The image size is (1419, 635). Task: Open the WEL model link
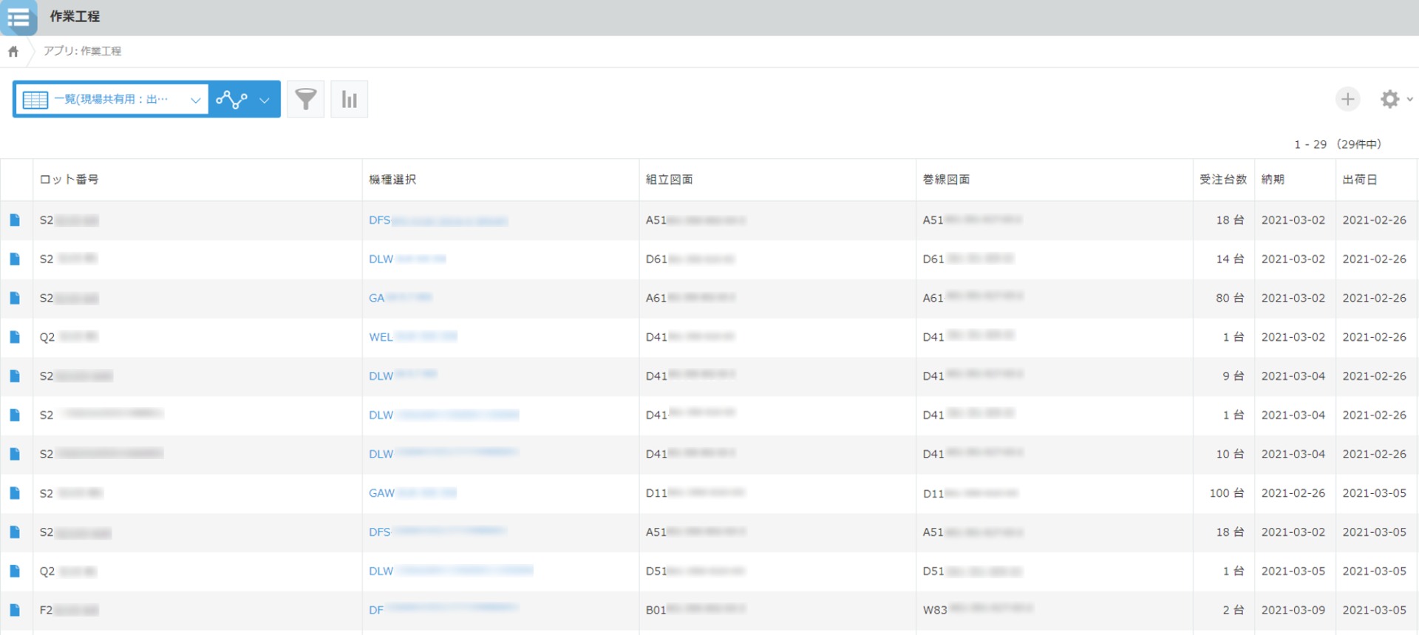point(413,337)
